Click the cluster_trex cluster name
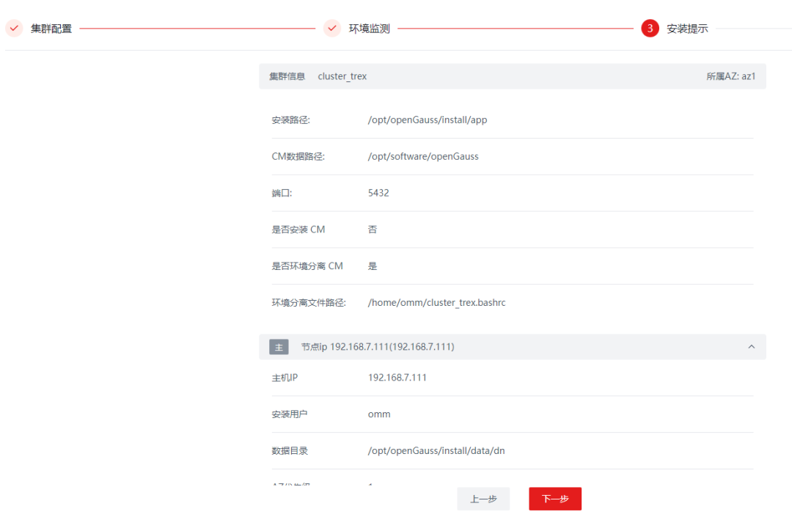Viewport: 792px width, 520px height. coord(342,76)
